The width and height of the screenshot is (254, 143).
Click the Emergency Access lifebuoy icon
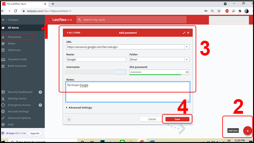[x=3, y=105]
